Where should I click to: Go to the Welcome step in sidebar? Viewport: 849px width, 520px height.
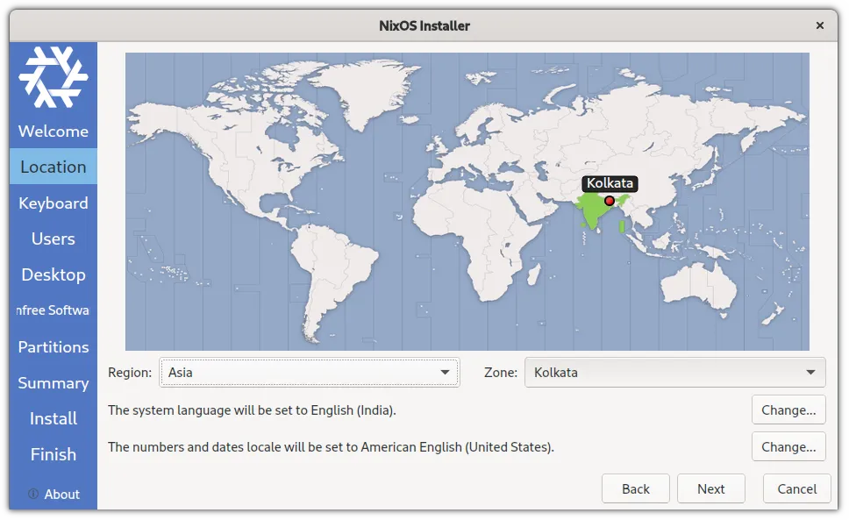(x=54, y=132)
